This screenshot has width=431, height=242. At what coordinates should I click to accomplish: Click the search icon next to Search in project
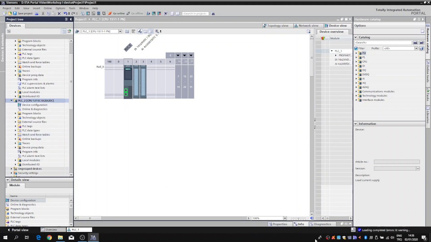pyautogui.click(x=213, y=13)
